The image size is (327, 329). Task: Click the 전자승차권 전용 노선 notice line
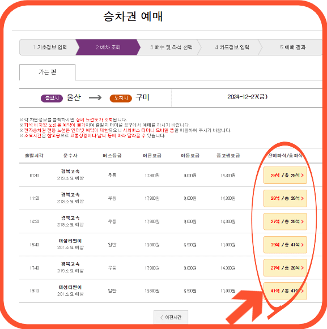(x=125, y=130)
